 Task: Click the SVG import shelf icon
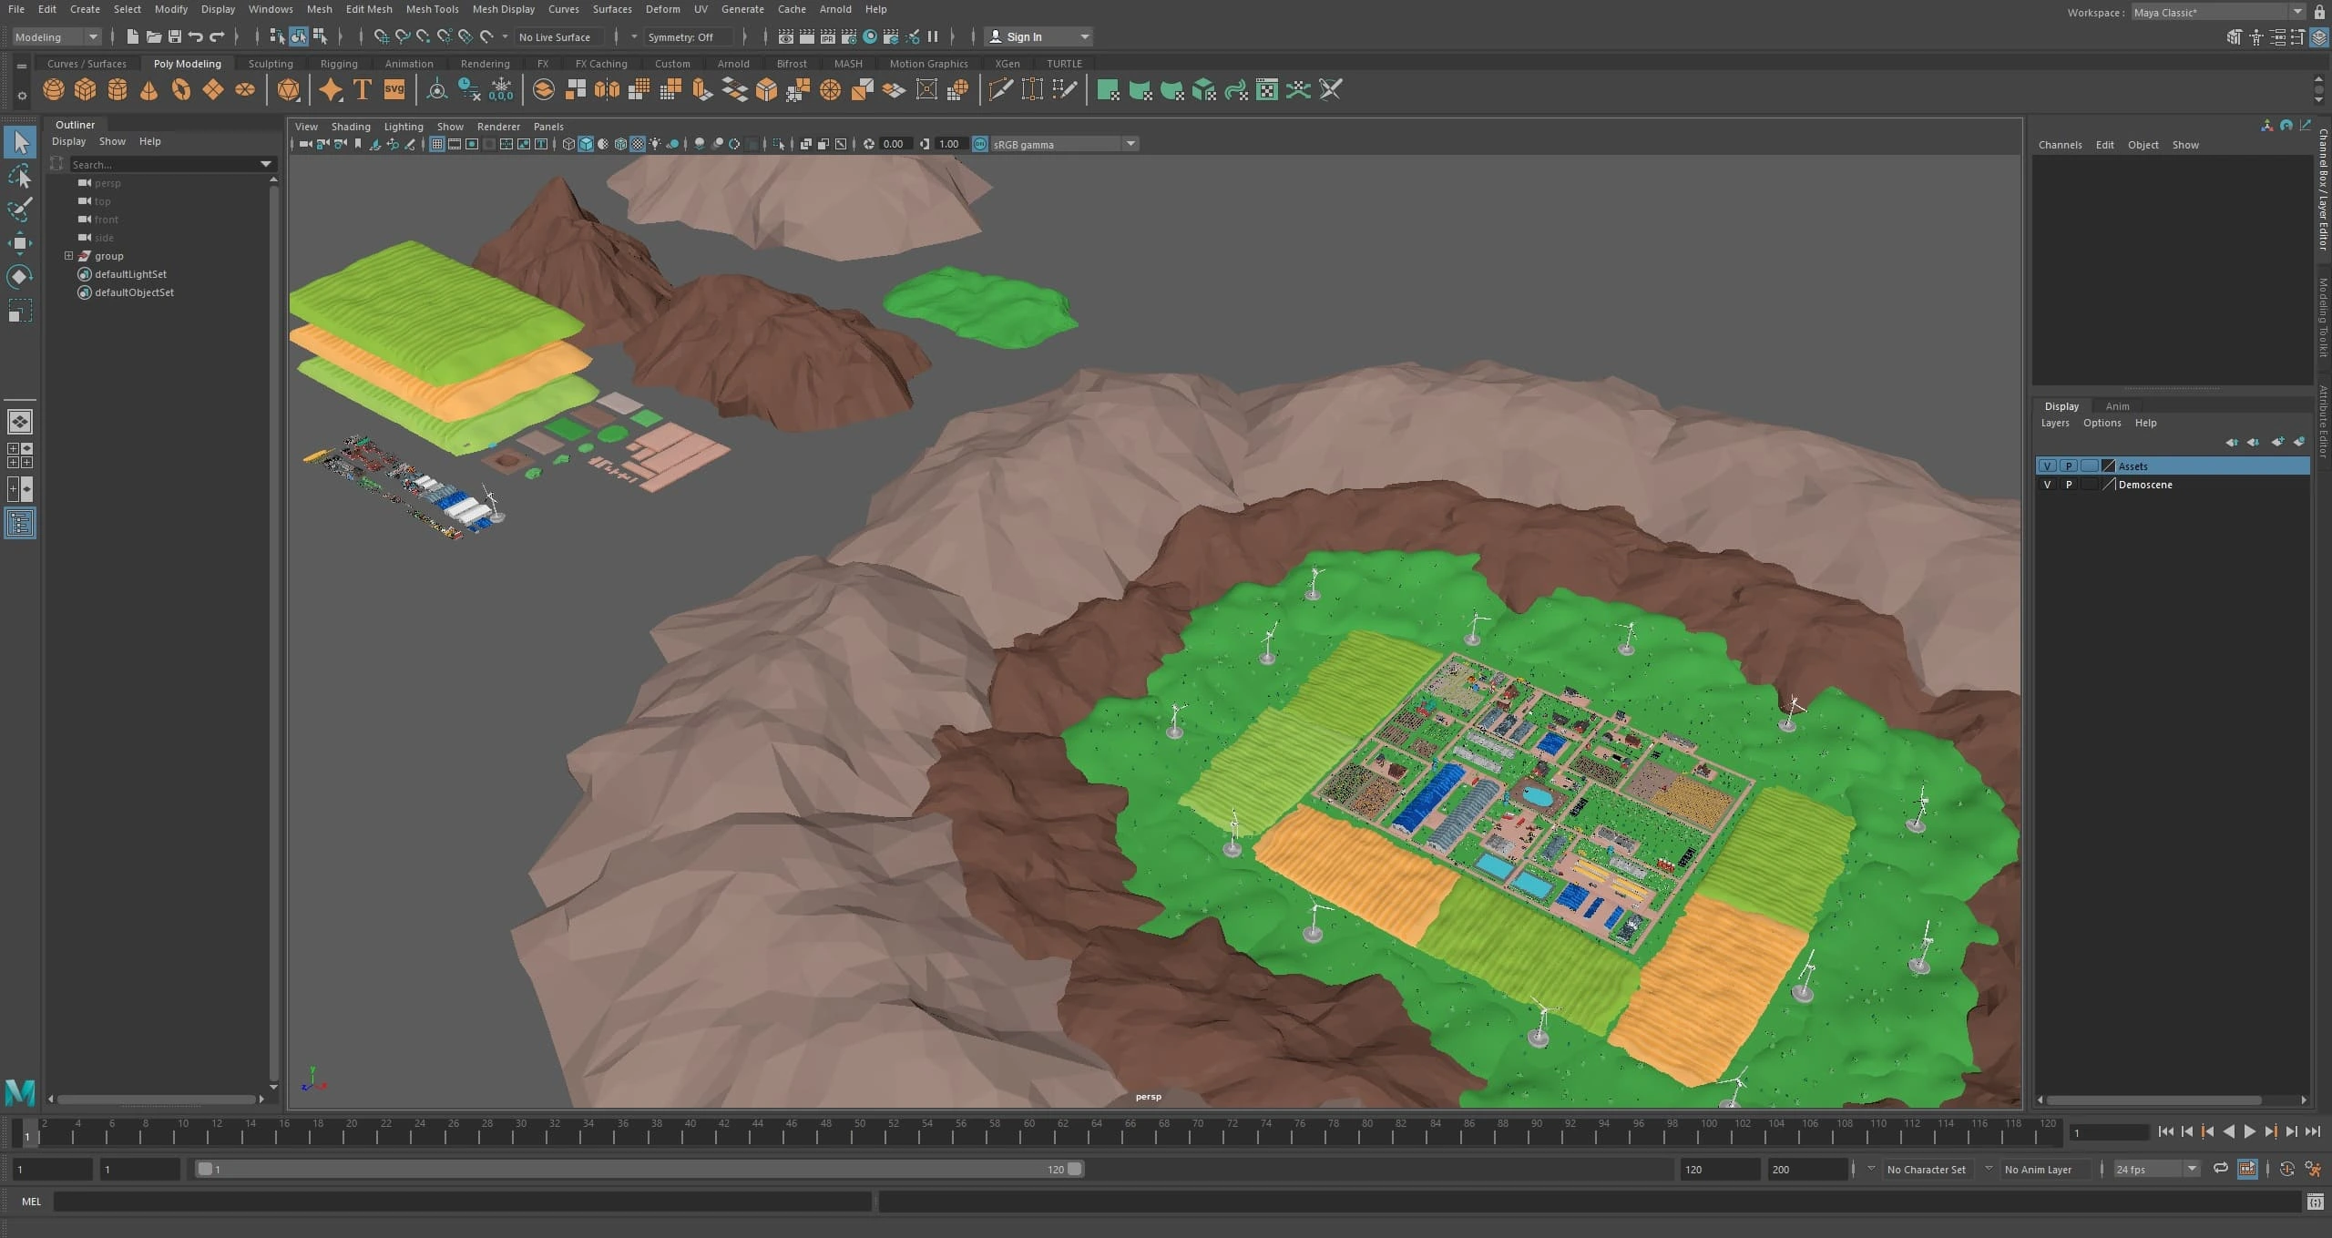[394, 89]
